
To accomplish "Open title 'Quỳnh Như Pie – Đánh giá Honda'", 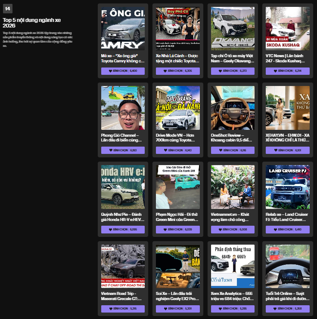I will point(123,217).
